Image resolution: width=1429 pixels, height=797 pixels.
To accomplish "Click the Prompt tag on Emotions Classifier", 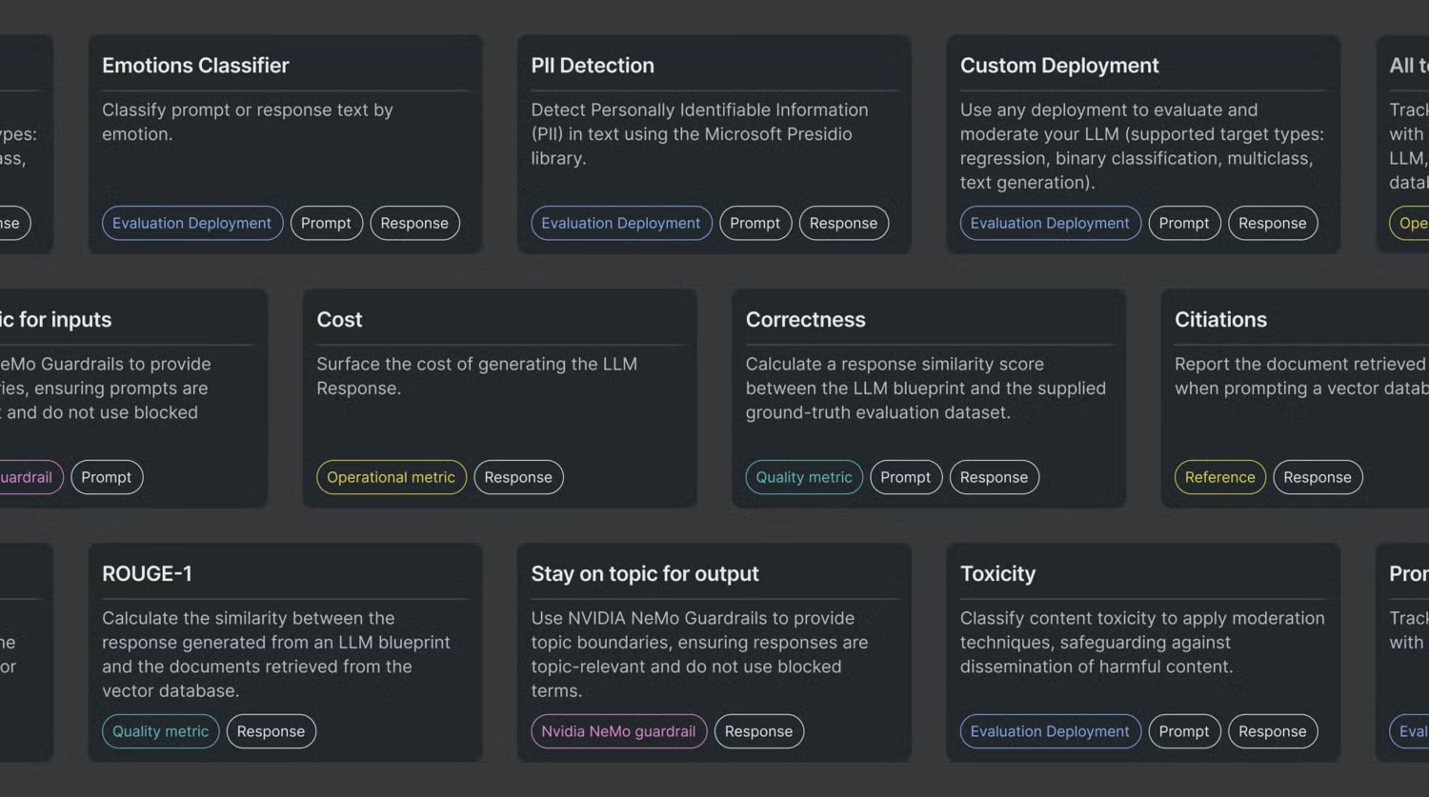I will click(x=326, y=223).
